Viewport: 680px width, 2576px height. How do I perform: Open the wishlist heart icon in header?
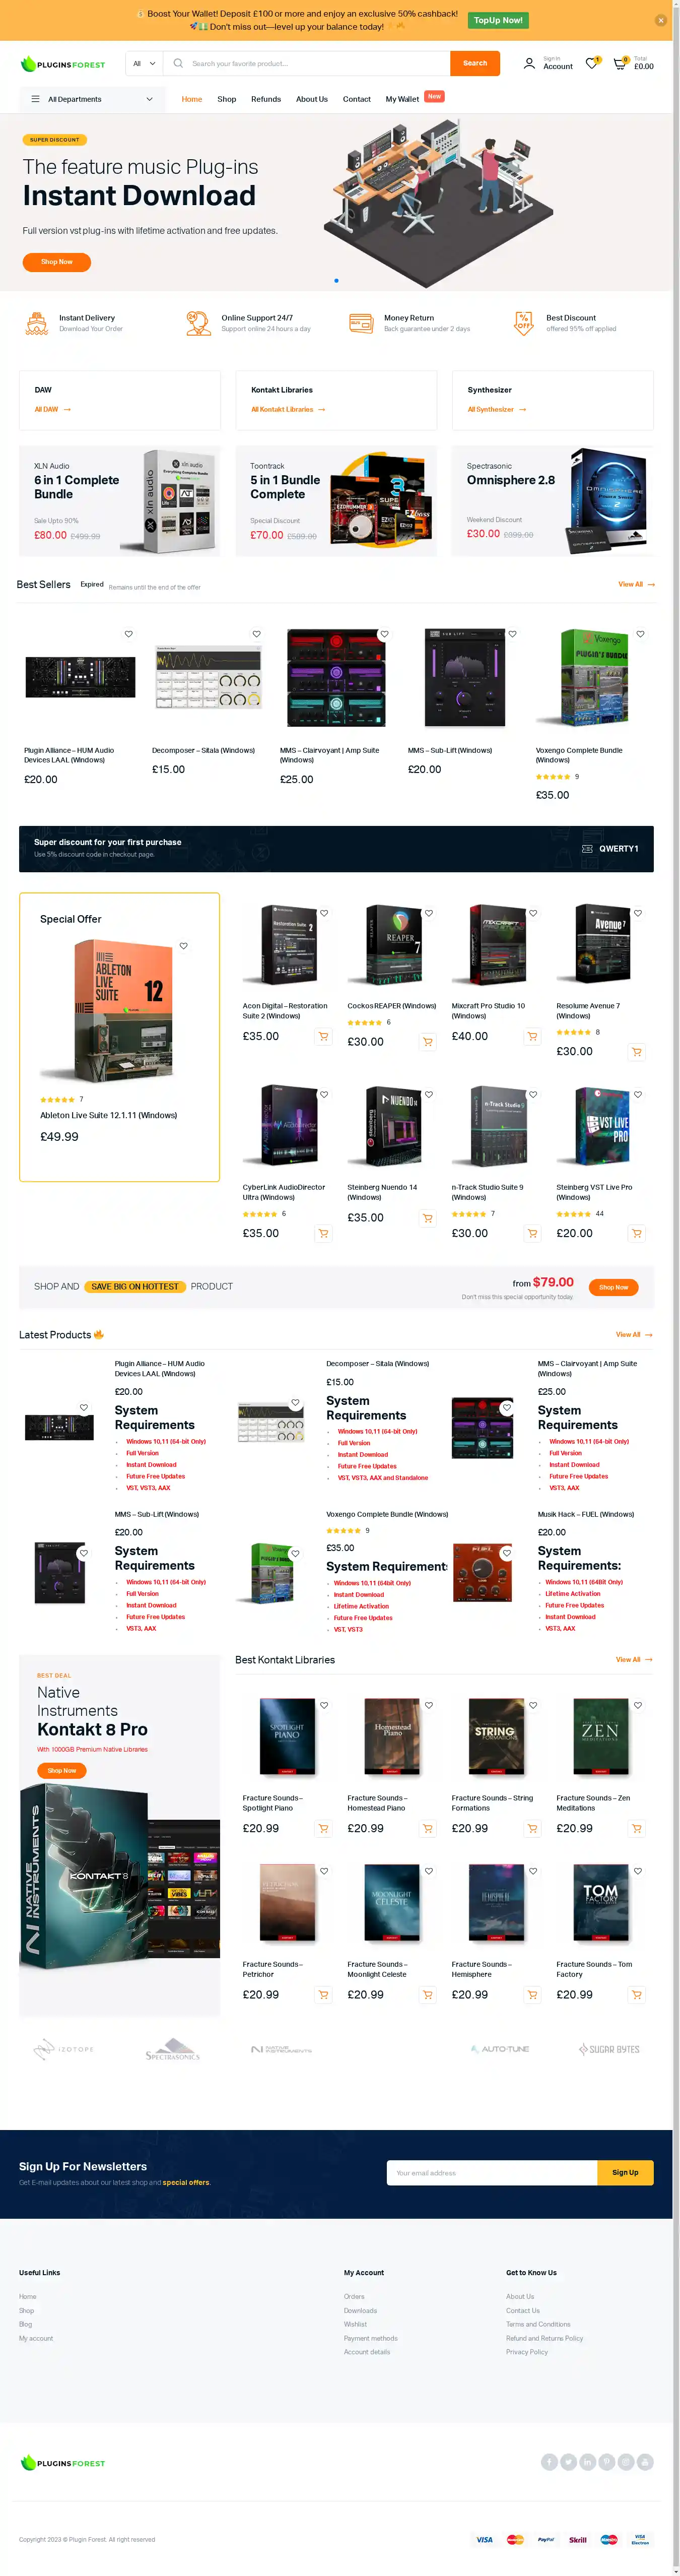tap(591, 63)
